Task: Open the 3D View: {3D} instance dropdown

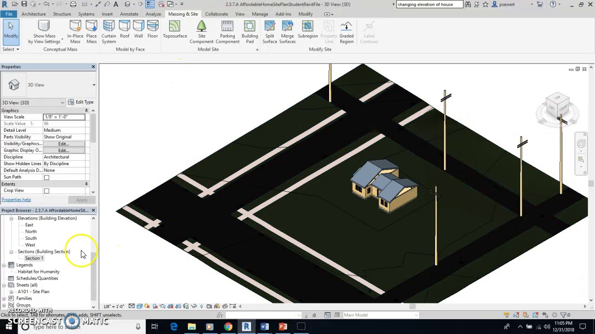Action: (x=62, y=103)
